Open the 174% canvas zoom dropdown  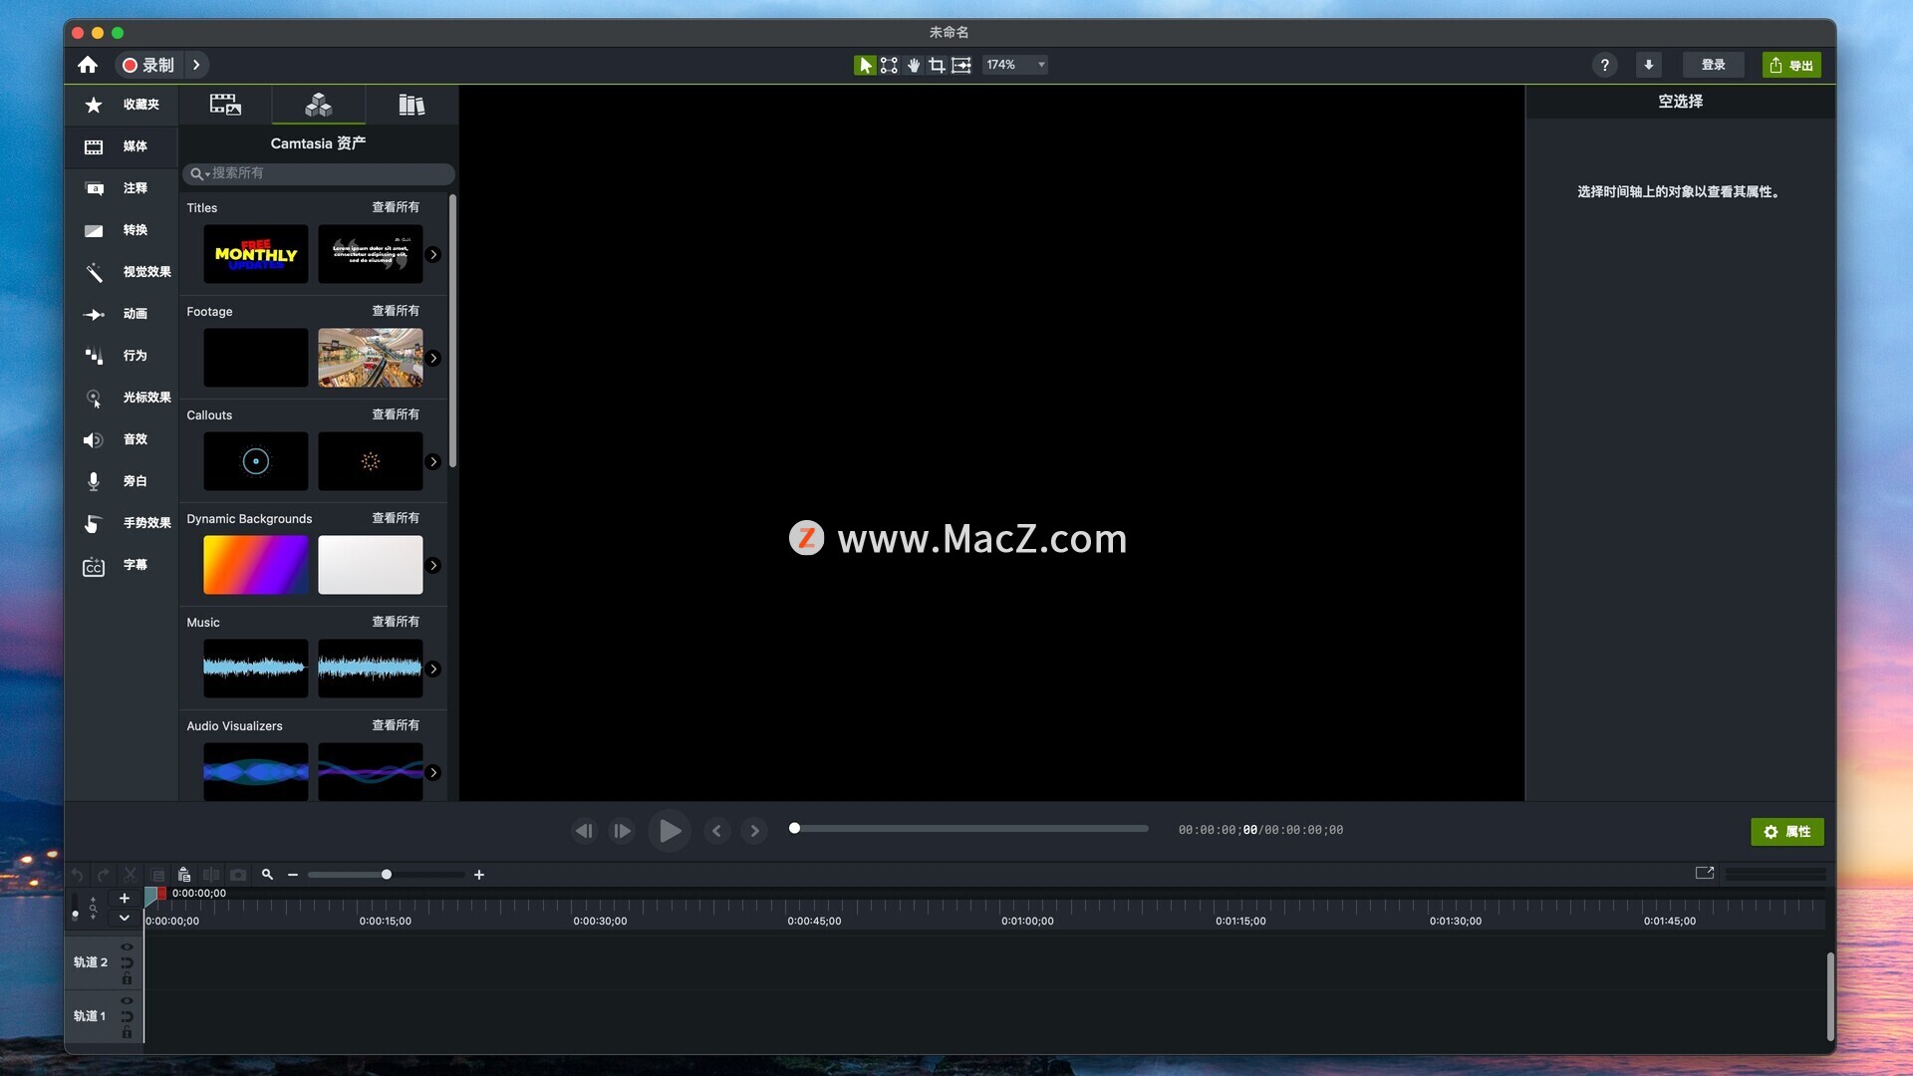[x=1015, y=65]
